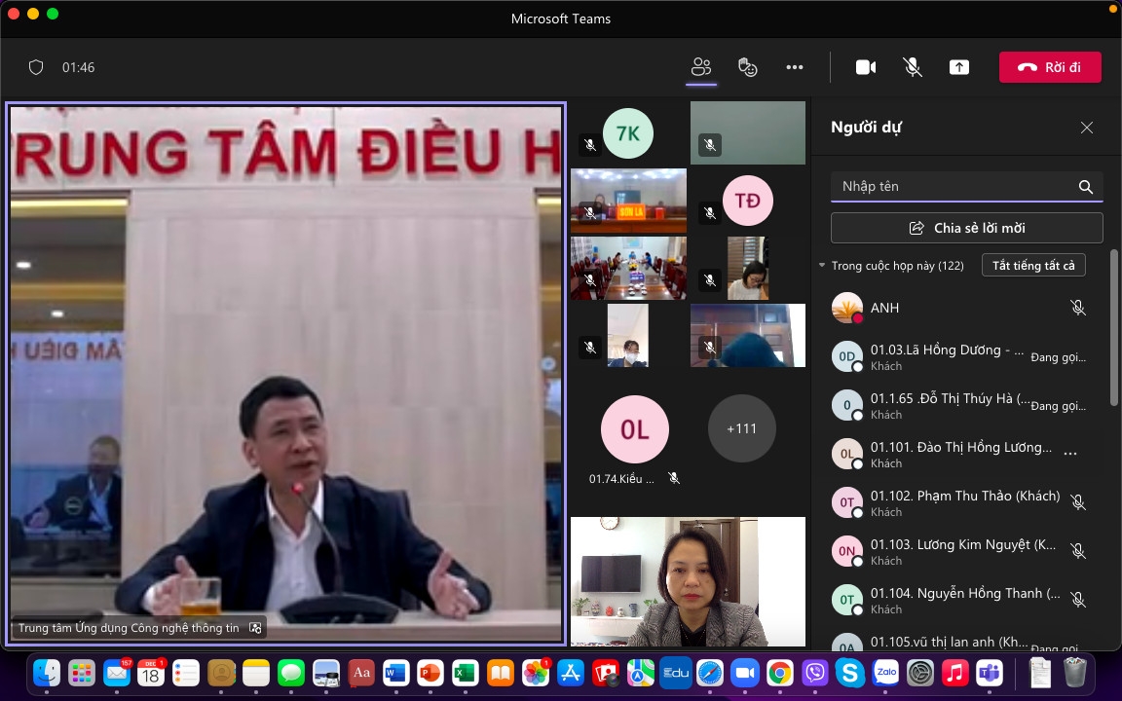Open Microsoft Teams icon in the Dock

click(x=990, y=672)
